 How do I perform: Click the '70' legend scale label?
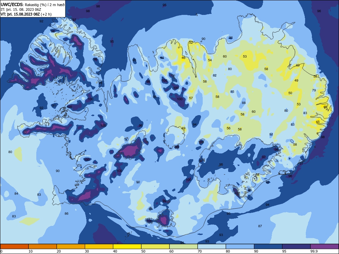point(200,251)
